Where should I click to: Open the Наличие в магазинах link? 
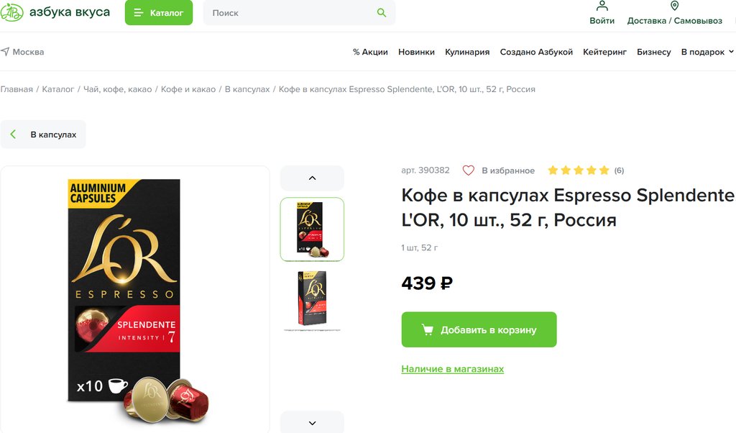453,369
